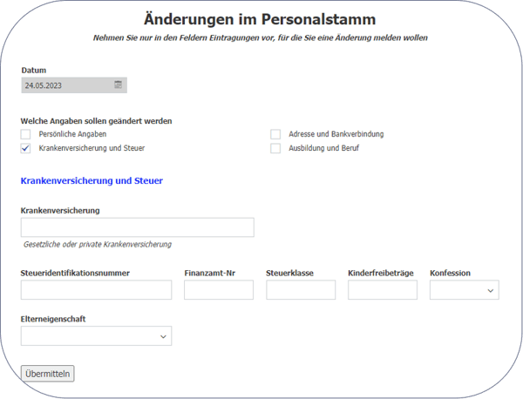Viewport: 523px width, 399px height.
Task: Enable the Adresse und Bankverbindung checkbox
Action: tap(275, 134)
